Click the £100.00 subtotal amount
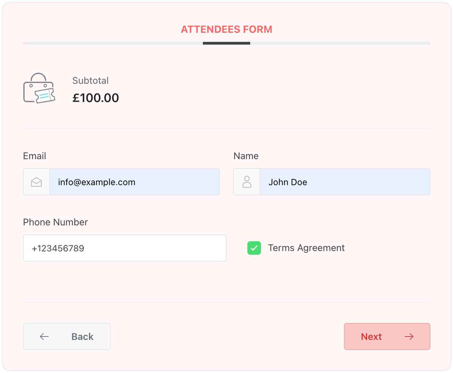453x373 pixels. point(96,98)
